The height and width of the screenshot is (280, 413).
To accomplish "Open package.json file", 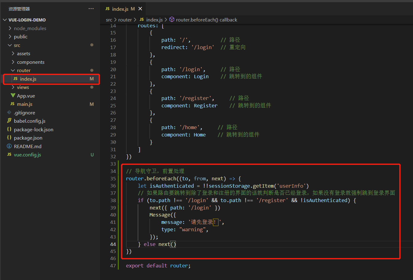I will tap(28, 138).
